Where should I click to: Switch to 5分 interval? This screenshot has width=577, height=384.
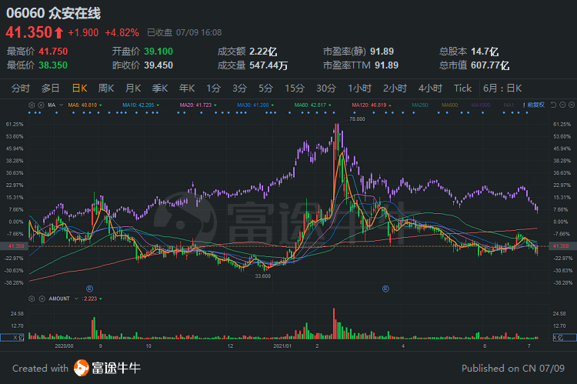click(265, 88)
